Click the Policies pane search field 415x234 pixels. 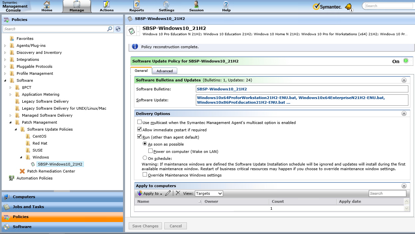(x=55, y=29)
